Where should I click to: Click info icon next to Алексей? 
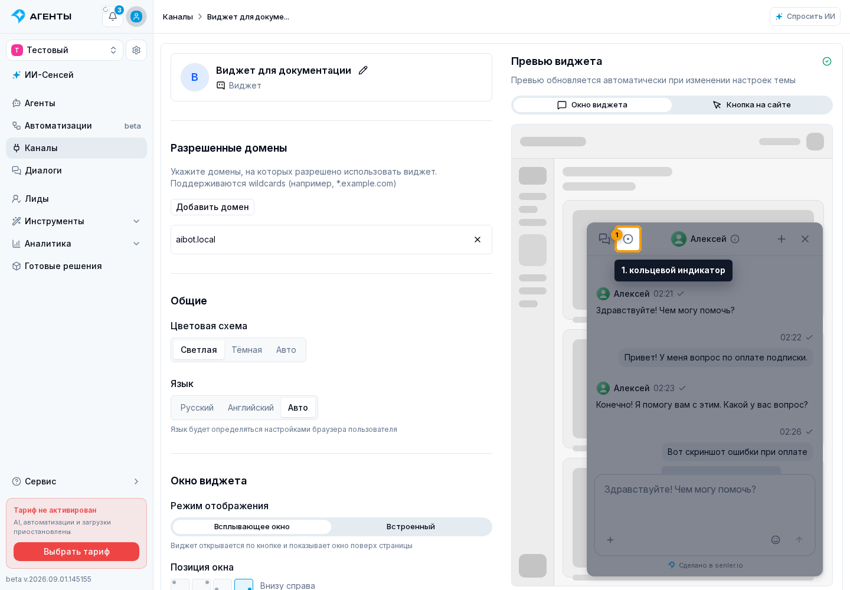(735, 239)
